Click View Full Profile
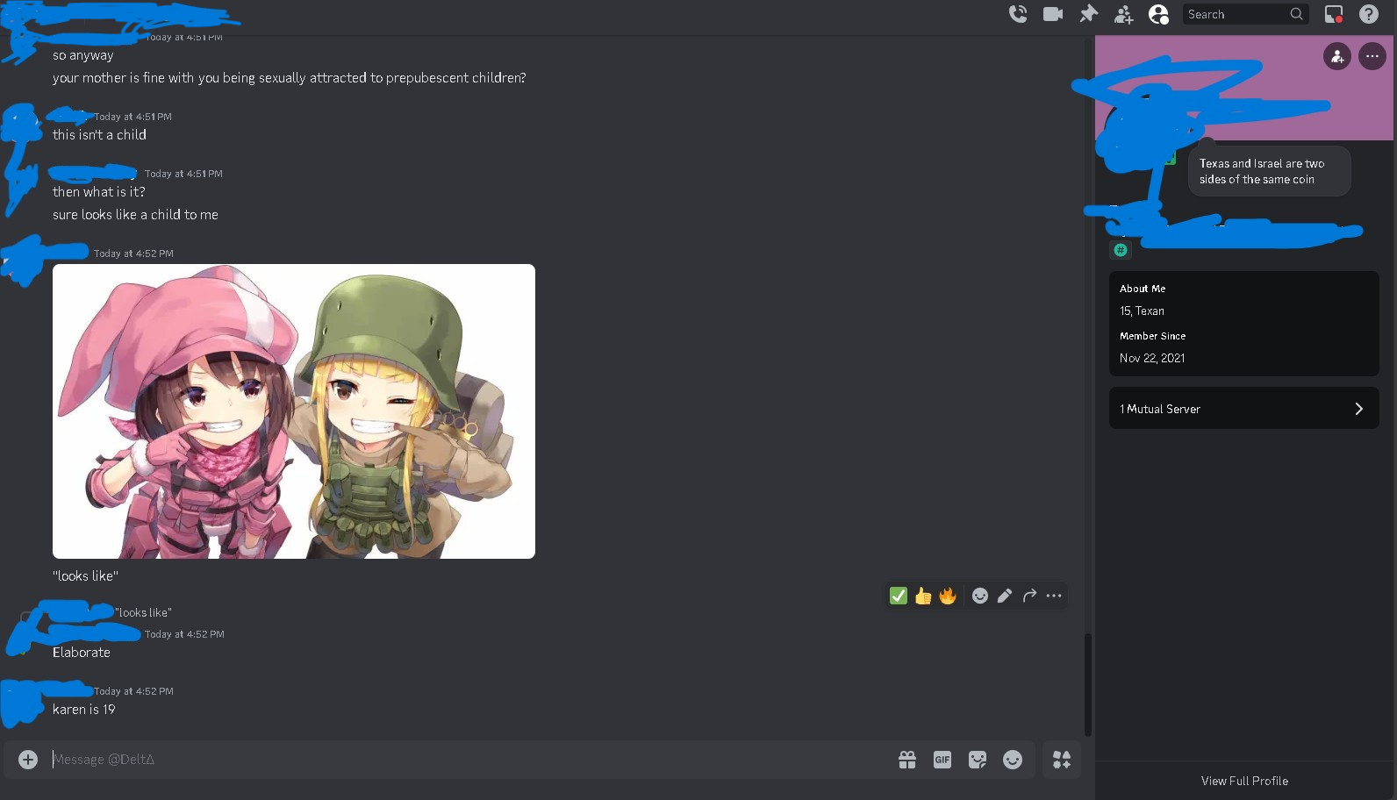 [1244, 781]
